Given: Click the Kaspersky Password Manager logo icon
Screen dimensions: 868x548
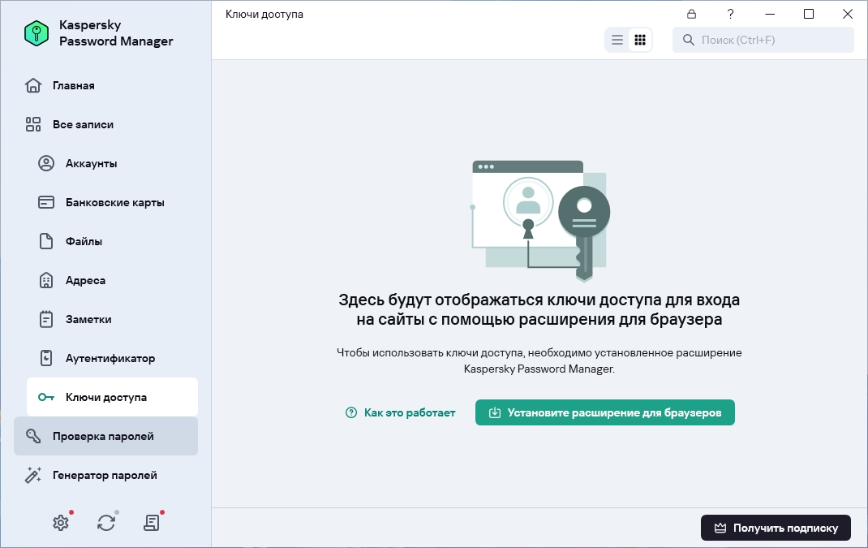Looking at the screenshot, I should point(37,33).
